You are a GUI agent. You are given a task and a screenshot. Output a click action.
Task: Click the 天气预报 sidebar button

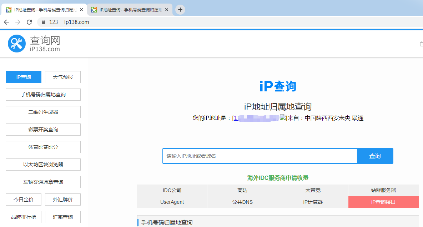[62, 77]
